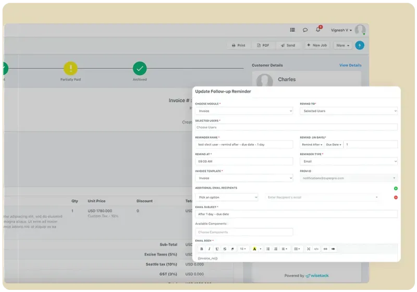Toggle underline formatting in email body
Viewport: 417px width, 292px height.
pos(217,249)
